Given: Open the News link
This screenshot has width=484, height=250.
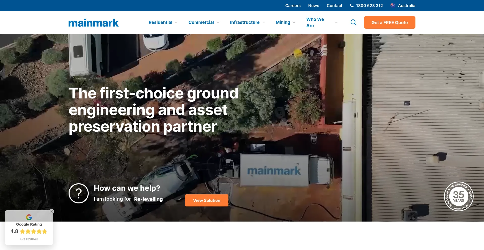Looking at the screenshot, I should [314, 6].
